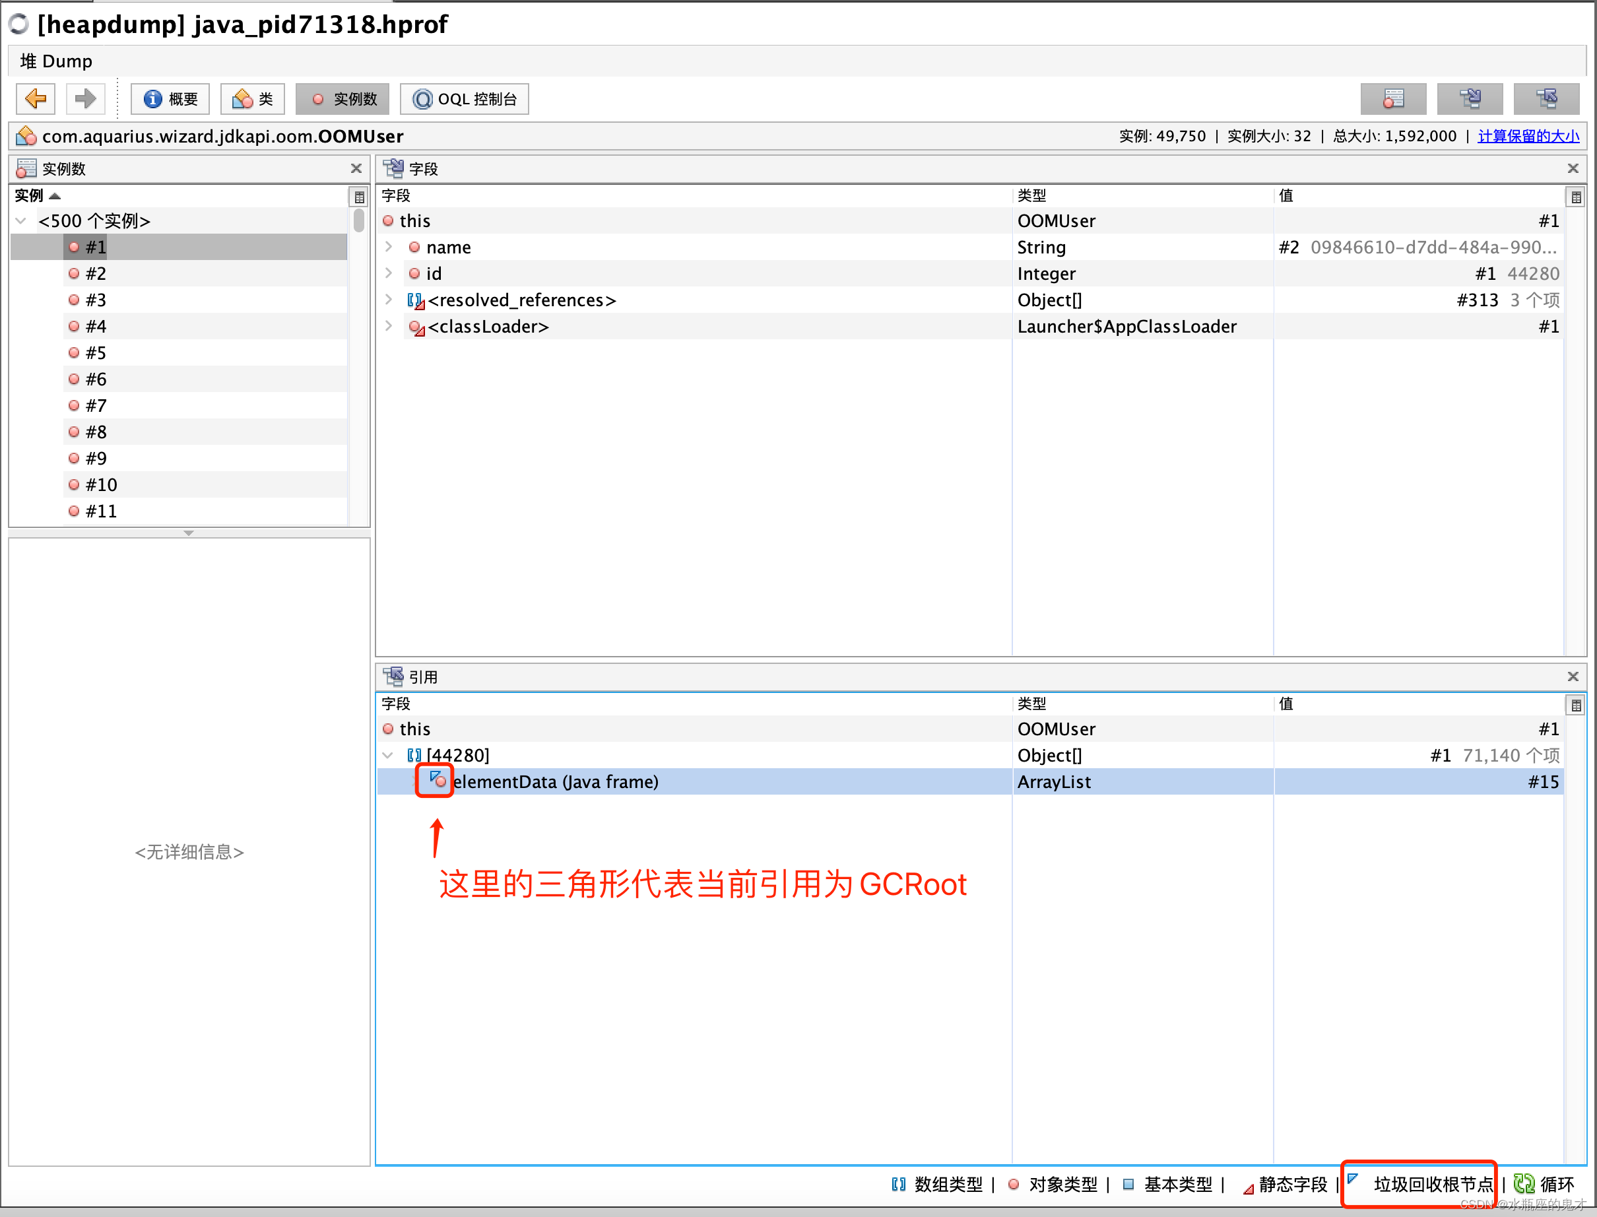This screenshot has width=1597, height=1217.
Task: Open the OQL 控制台 console
Action: pos(465,99)
